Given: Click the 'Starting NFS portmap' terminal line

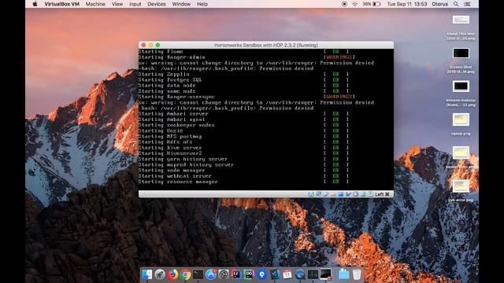Looking at the screenshot, I should [170, 136].
